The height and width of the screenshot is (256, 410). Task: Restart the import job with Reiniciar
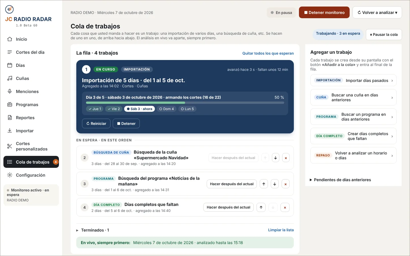96,123
